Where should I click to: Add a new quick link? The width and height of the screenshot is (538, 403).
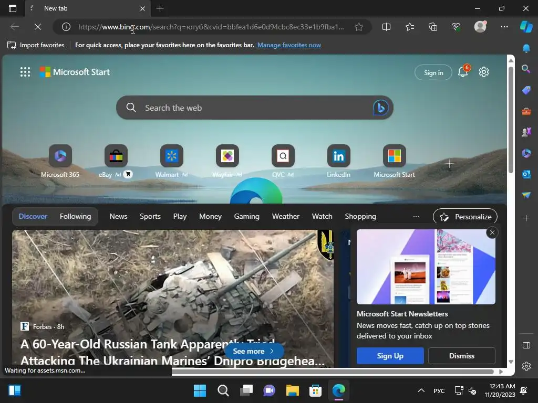coord(450,164)
